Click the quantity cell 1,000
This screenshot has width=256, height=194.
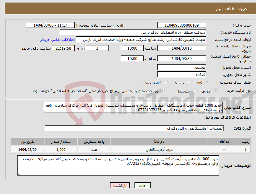pyautogui.click(x=61, y=150)
